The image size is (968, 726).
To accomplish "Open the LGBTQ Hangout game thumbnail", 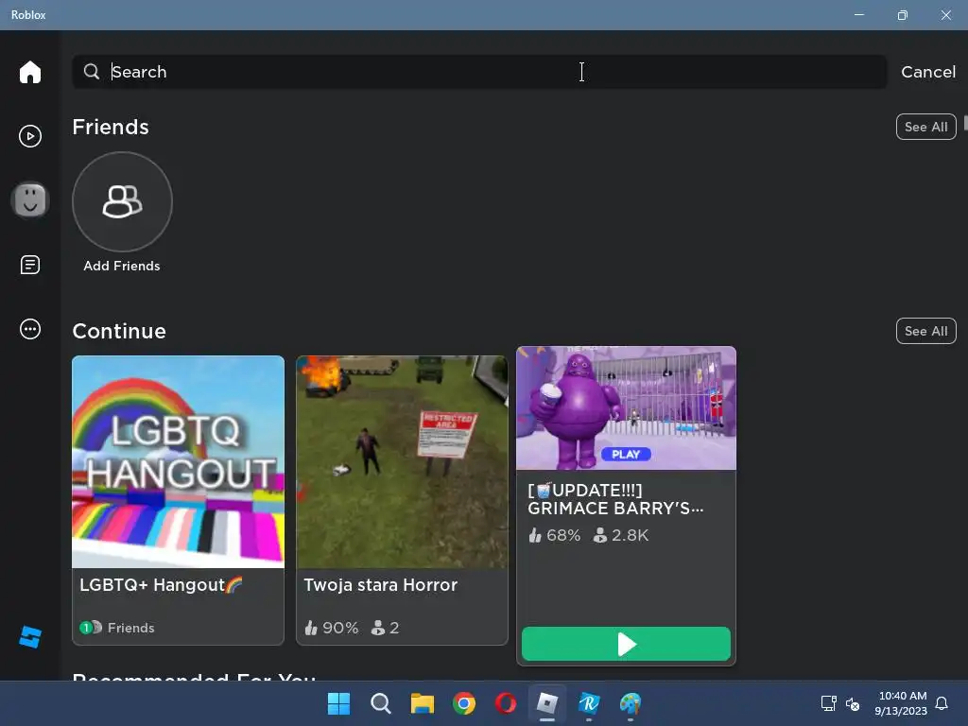I will pos(178,461).
